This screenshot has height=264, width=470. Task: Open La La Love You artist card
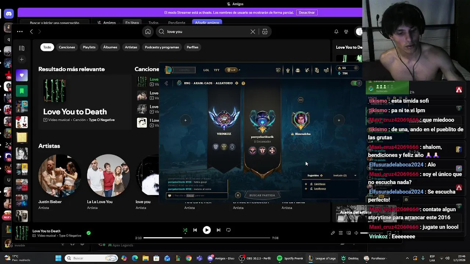click(108, 182)
